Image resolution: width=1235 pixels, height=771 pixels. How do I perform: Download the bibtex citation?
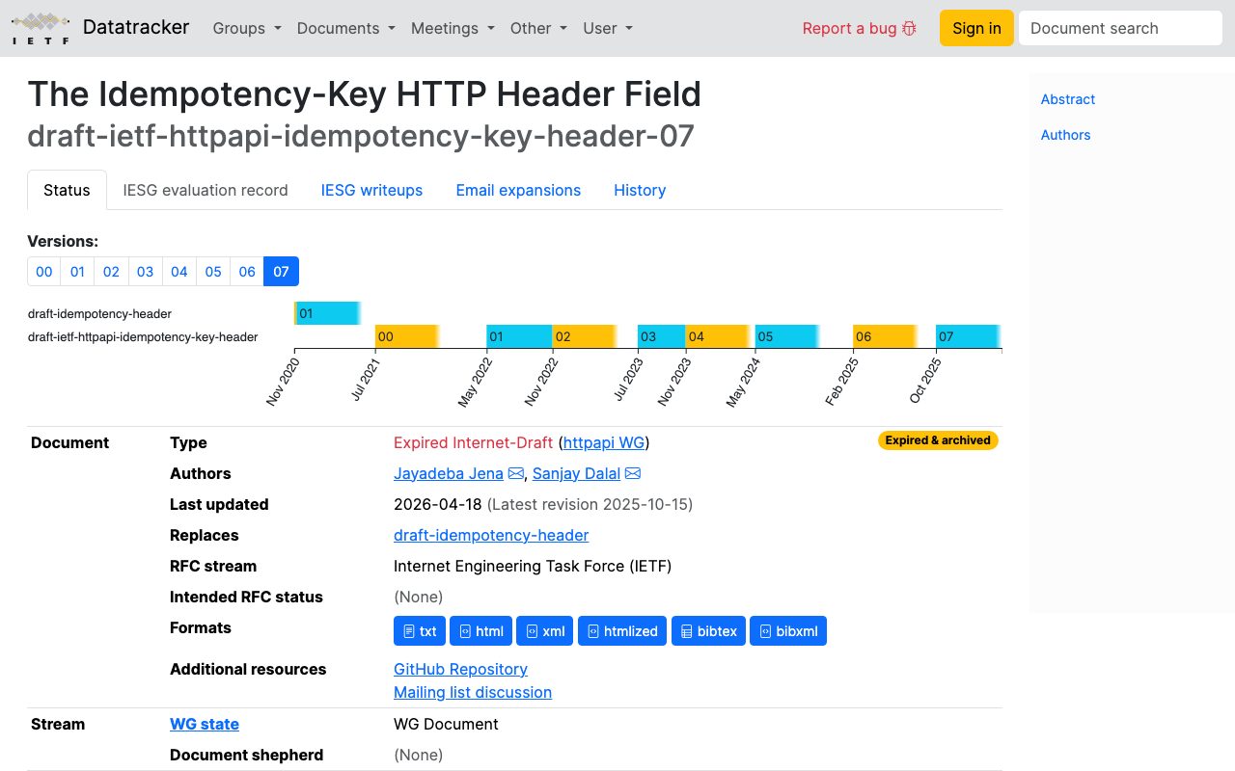pyautogui.click(x=708, y=631)
